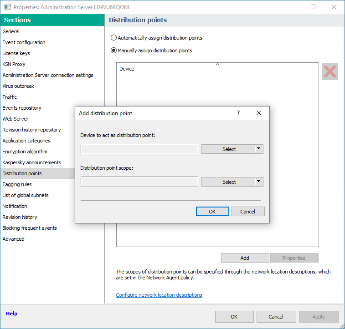345x329 pixels.
Task: Select Manually assign distribution points option
Action: [114, 51]
